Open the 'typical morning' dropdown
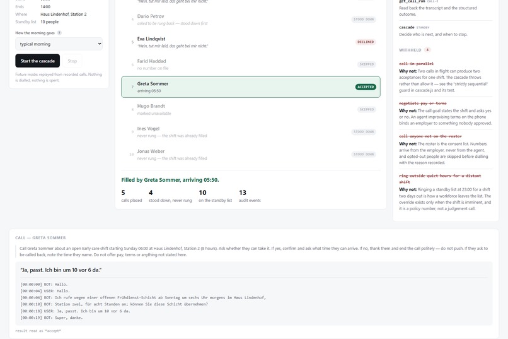Image resolution: width=508 pixels, height=339 pixels. tap(59, 44)
